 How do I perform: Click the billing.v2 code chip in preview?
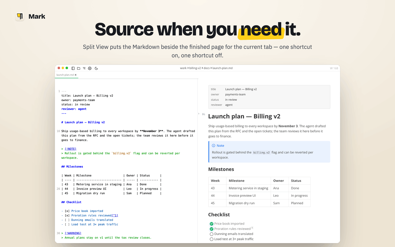point(261,152)
